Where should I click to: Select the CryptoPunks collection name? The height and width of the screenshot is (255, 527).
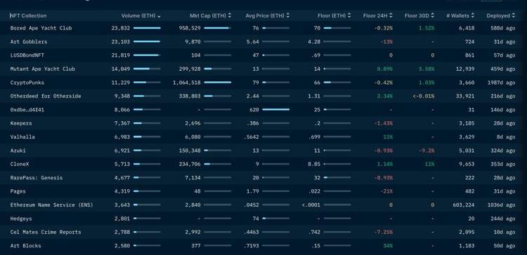click(27, 83)
